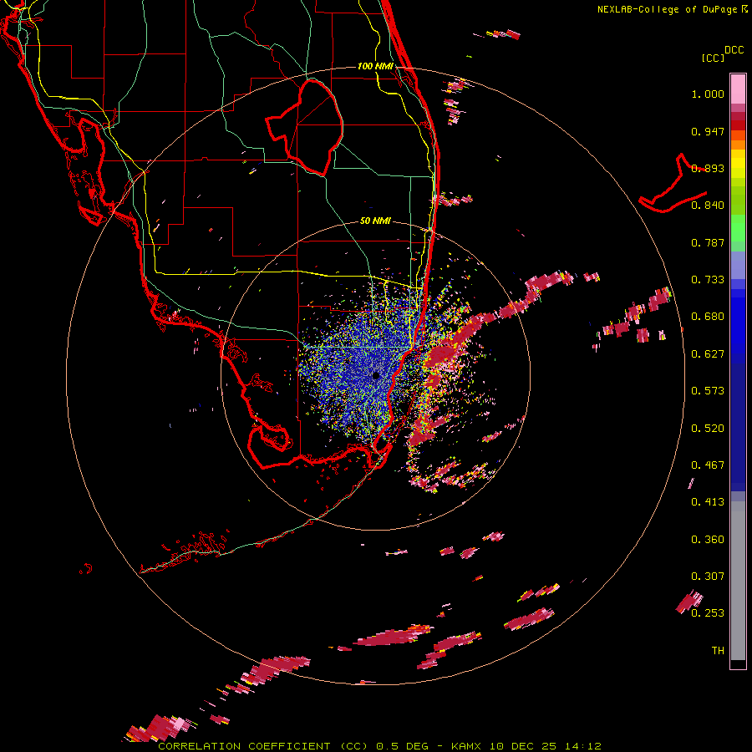Select the 0.733 color scale value
The image size is (752, 752).
(708, 280)
